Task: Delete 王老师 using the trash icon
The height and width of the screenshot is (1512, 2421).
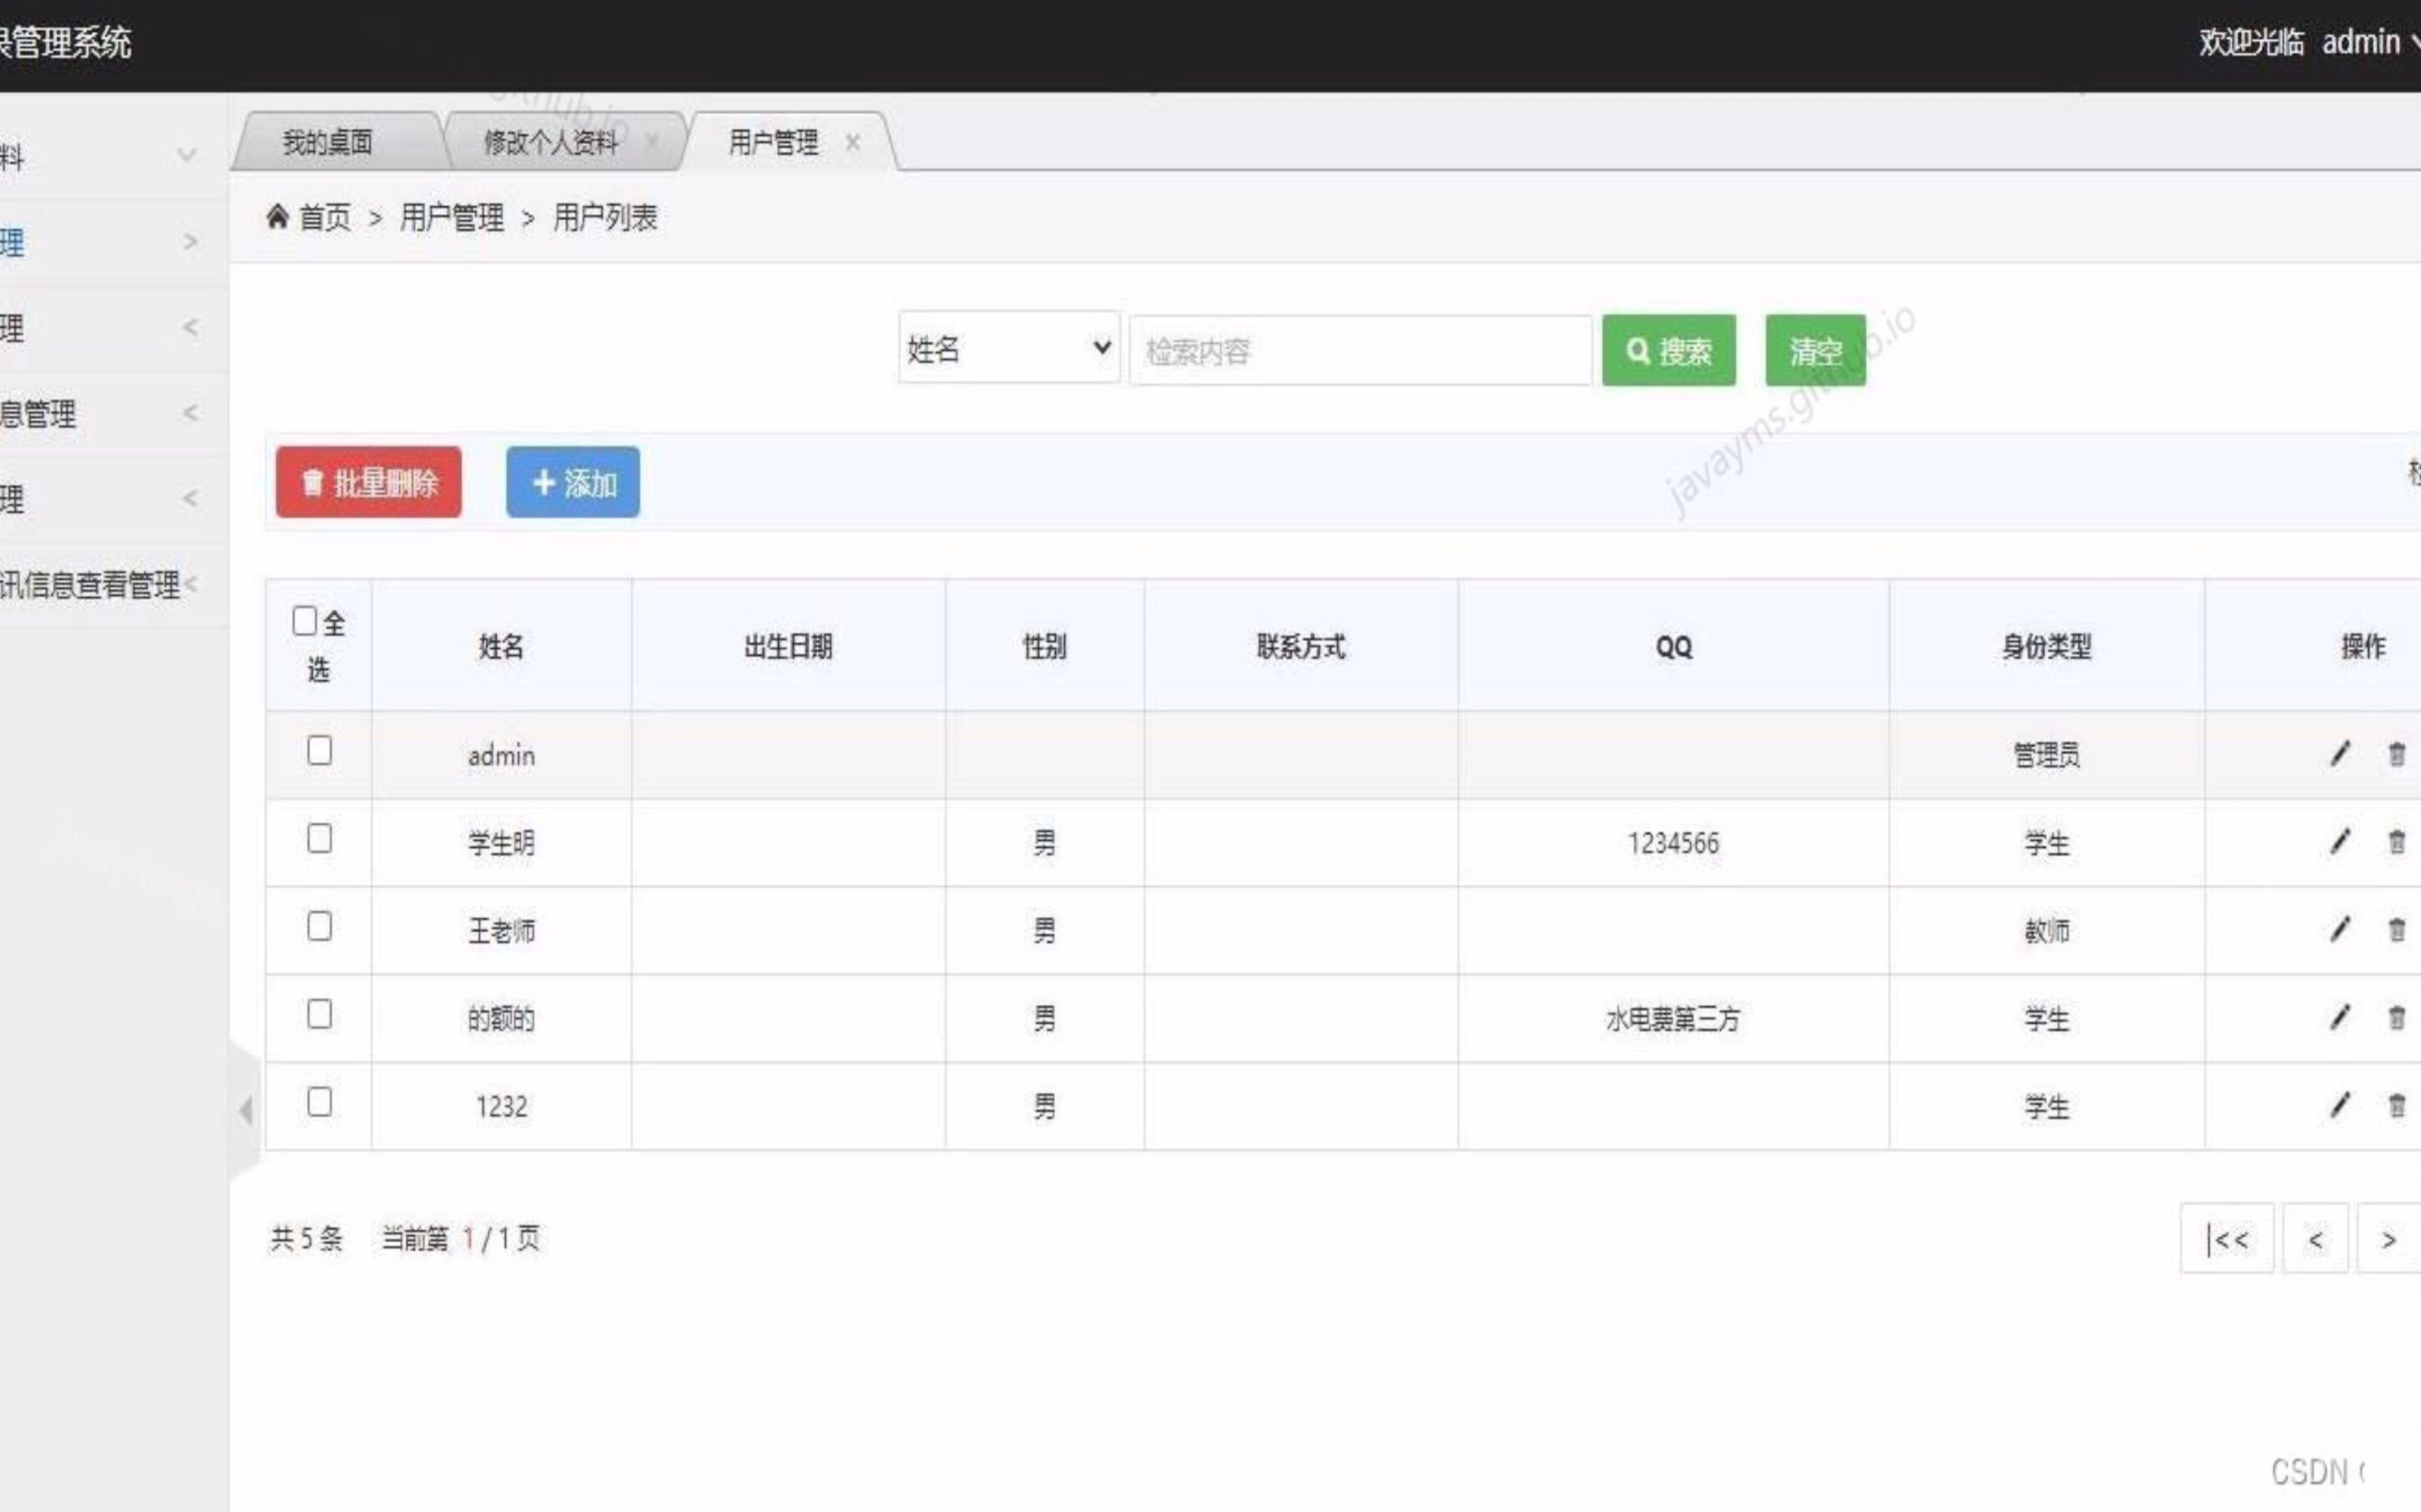Action: point(2397,930)
